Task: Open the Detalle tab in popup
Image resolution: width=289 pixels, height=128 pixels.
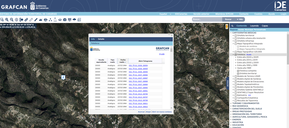Action: pos(101,39)
